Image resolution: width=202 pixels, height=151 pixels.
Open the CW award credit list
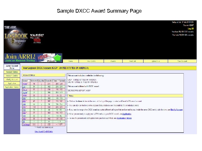pyautogui.click(x=24, y=87)
